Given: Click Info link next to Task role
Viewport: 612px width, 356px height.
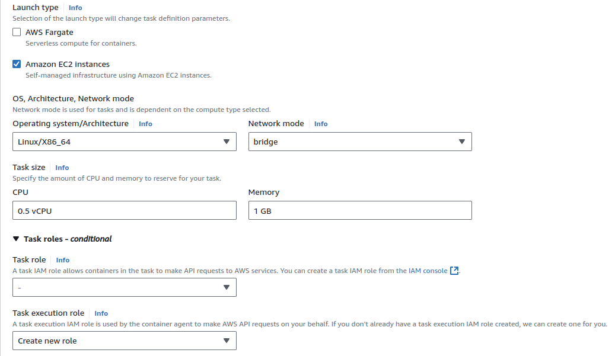Looking at the screenshot, I should pyautogui.click(x=63, y=260).
